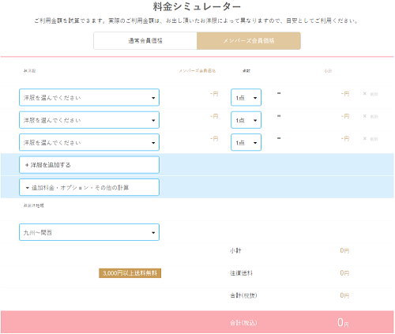This screenshot has height=334, width=395.
Task: Click 往復送料 label
Action: pyautogui.click(x=241, y=273)
